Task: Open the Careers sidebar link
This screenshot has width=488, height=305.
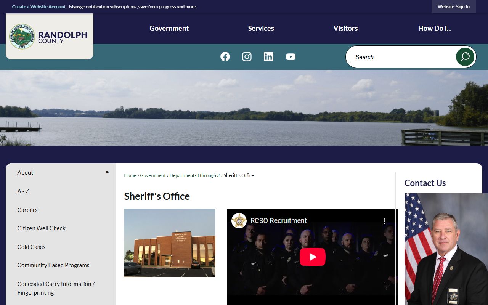Action: [27, 210]
